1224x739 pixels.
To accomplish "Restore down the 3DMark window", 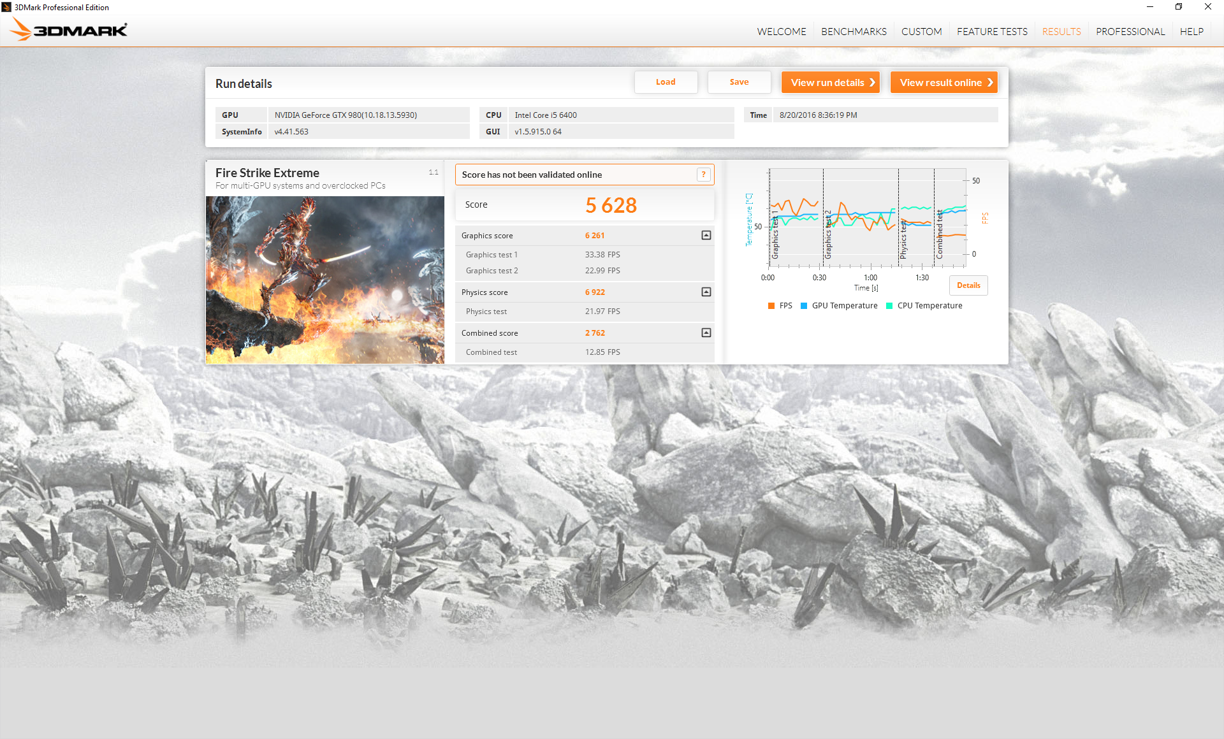I will tap(1179, 7).
